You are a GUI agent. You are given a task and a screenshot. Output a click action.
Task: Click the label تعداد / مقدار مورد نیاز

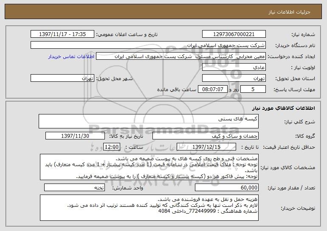pos(291,188)
